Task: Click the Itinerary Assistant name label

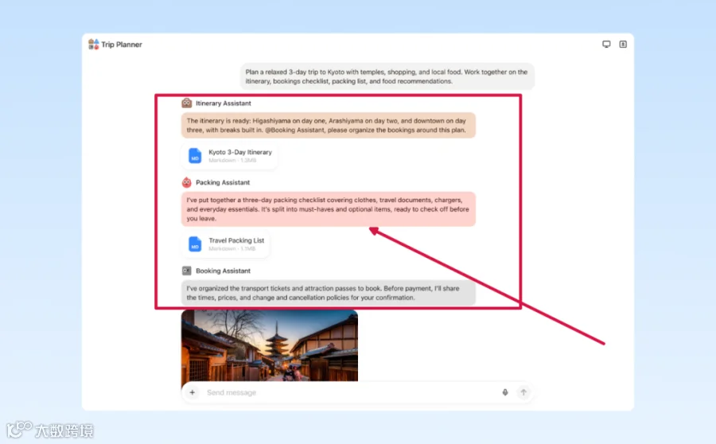Action: pos(224,103)
